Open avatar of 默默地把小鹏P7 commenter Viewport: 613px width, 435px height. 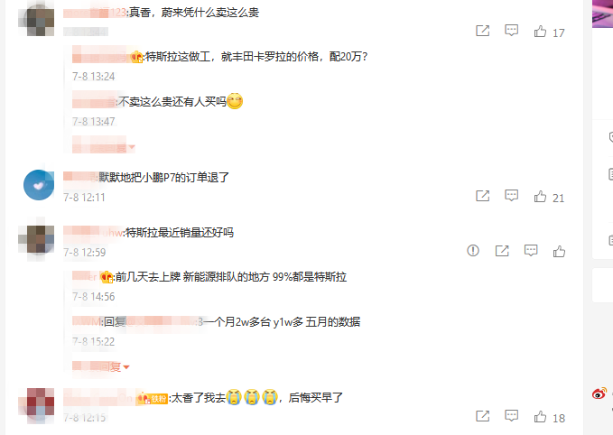coord(39,185)
